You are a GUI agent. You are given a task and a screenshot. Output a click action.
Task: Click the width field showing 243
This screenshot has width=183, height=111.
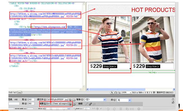pos(31,99)
